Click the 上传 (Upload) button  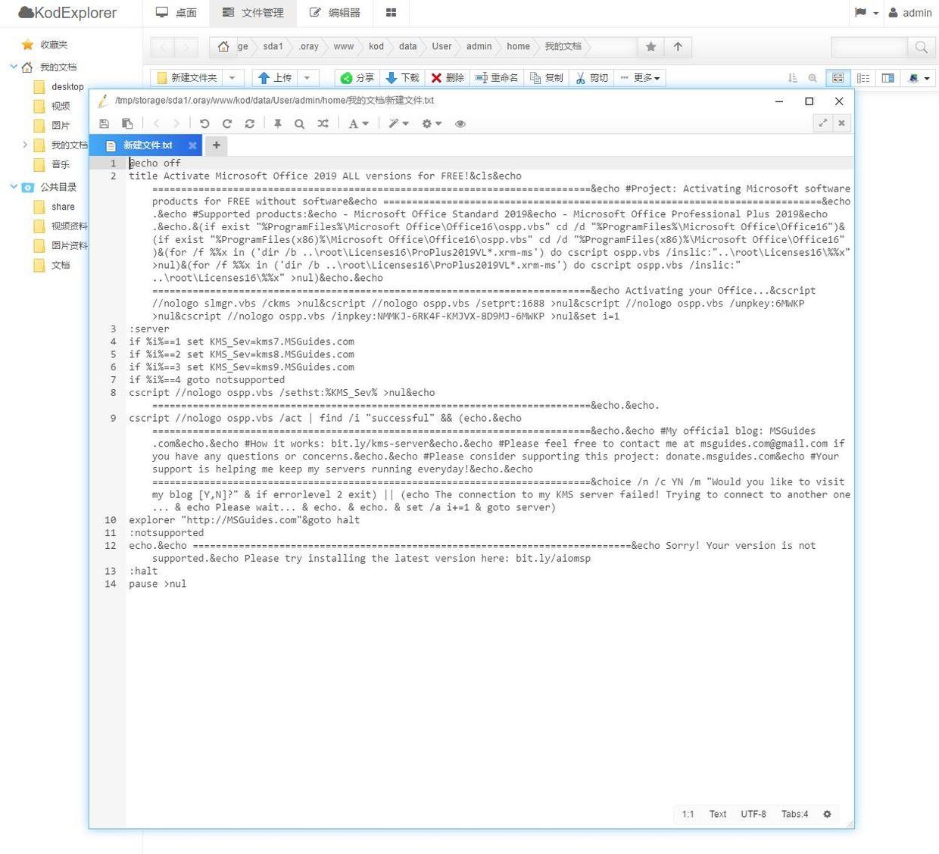click(275, 78)
